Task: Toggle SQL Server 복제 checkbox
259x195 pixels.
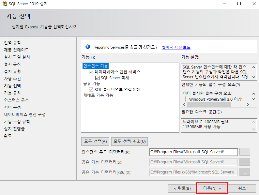Action: 97,78
